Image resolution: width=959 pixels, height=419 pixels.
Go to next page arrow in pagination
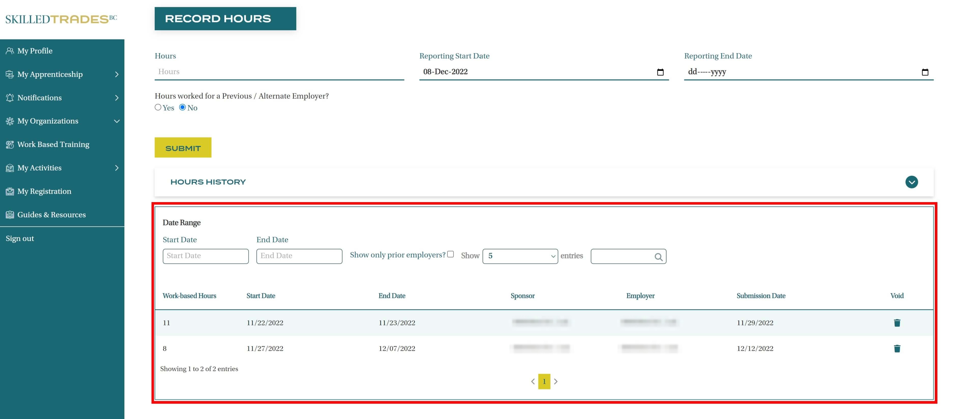(x=556, y=381)
